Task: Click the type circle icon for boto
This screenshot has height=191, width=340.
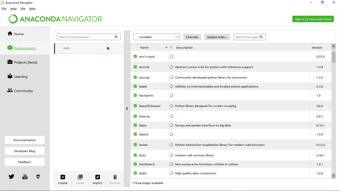Action: pos(171,155)
